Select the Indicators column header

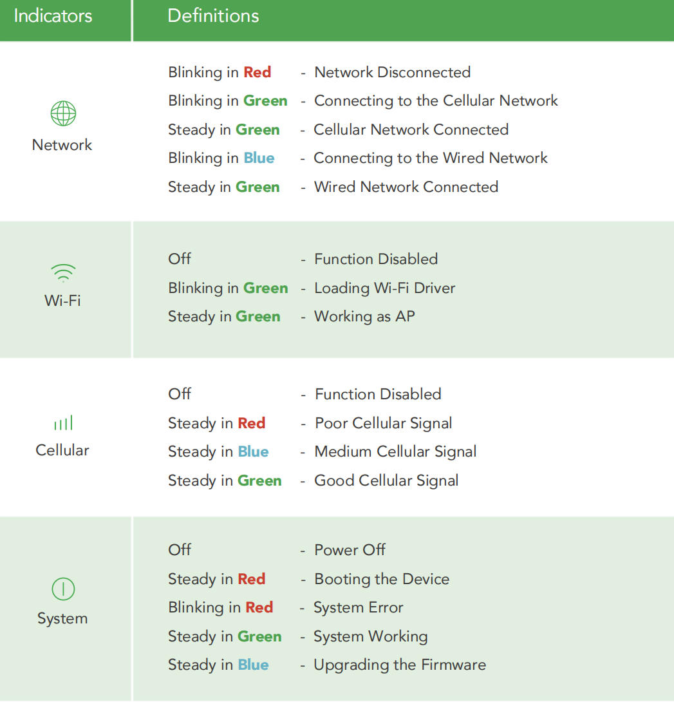pyautogui.click(x=53, y=16)
